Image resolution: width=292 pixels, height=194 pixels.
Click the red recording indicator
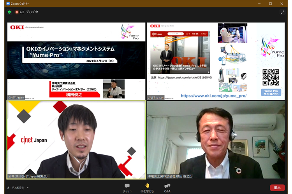pos(17,12)
